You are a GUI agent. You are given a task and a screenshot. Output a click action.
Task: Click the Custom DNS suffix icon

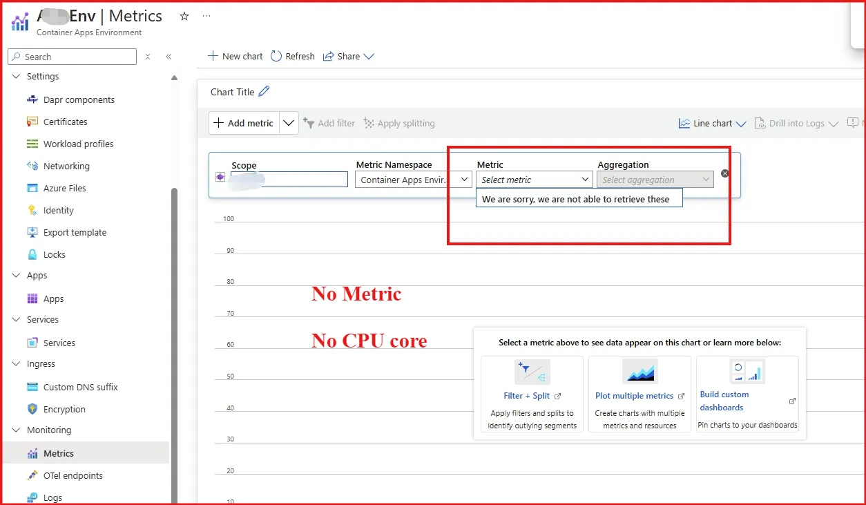pyautogui.click(x=32, y=387)
